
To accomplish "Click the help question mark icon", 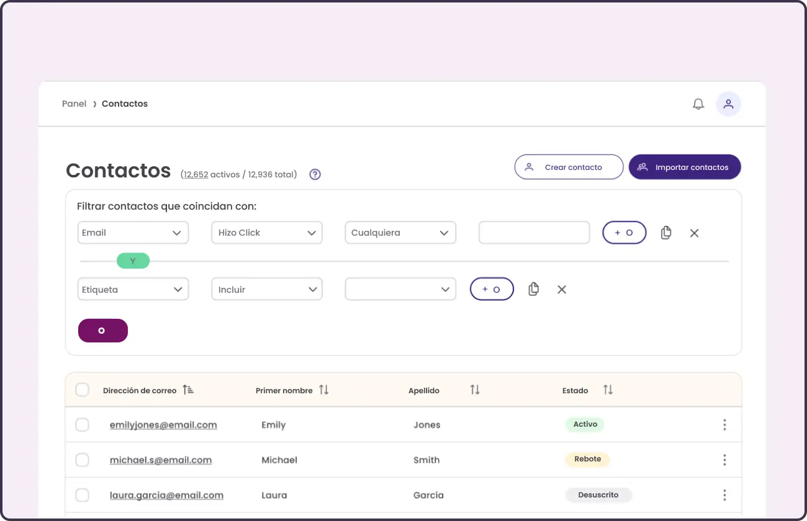I will (315, 174).
